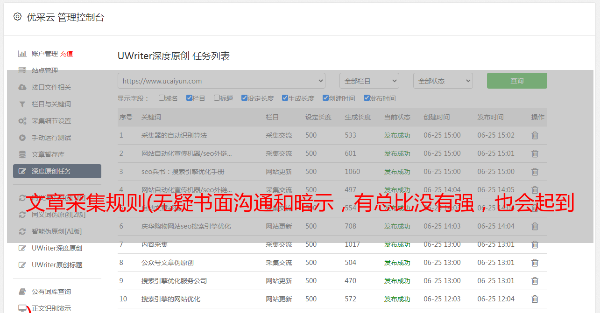
Task: Click trash icon for 内容采集 row
Action: pyautogui.click(x=535, y=244)
